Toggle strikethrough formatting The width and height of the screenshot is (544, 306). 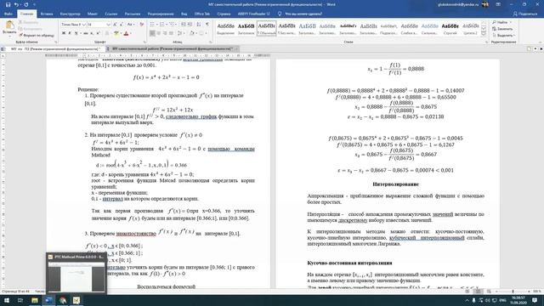(85, 33)
